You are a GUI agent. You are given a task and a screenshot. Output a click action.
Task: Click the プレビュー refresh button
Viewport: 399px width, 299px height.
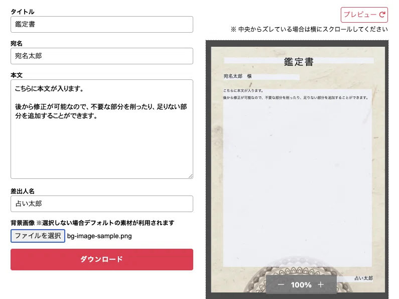[364, 15]
